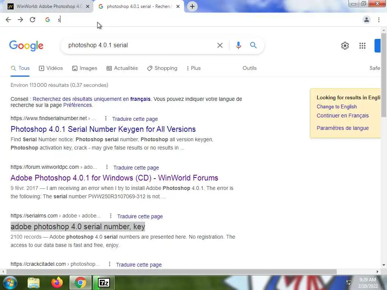Go forward with the browser arrow
Screen dimensions: 387x290
[x=20, y=20]
